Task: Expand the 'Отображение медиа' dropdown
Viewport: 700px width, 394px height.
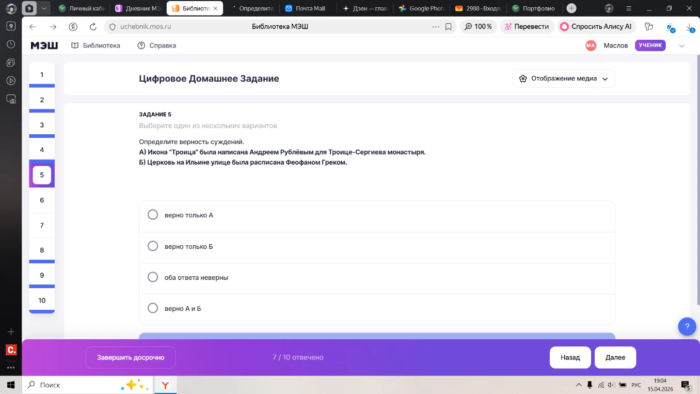Action: [564, 78]
